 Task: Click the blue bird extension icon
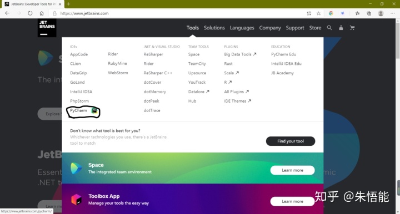[x=343, y=13]
